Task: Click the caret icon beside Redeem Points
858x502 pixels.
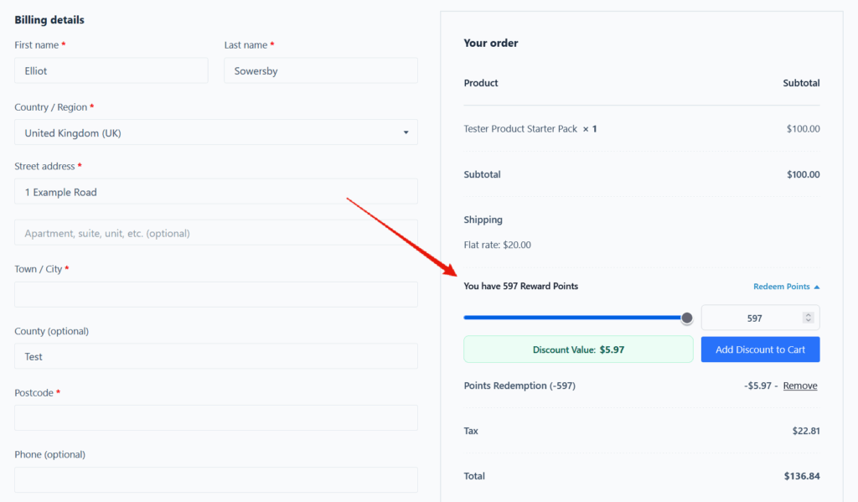Action: coord(817,287)
